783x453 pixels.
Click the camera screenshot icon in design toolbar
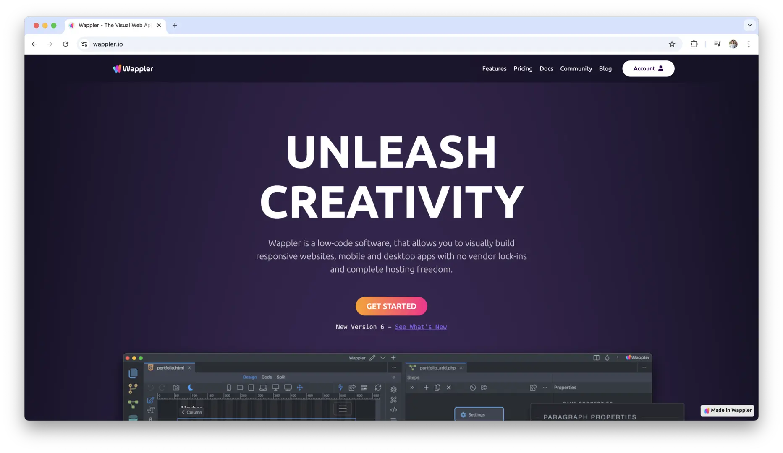tap(176, 388)
